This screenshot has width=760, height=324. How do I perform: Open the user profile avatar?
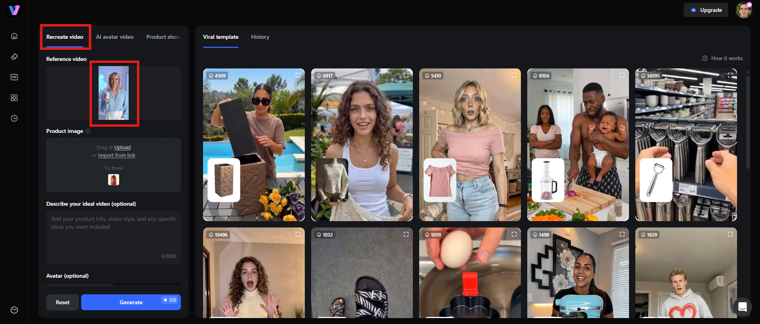pos(744,10)
